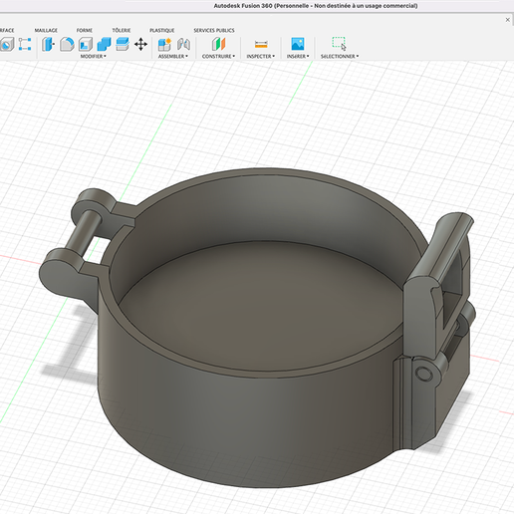
Task: Click the box-with-hole create tool icon
Action: (7, 44)
